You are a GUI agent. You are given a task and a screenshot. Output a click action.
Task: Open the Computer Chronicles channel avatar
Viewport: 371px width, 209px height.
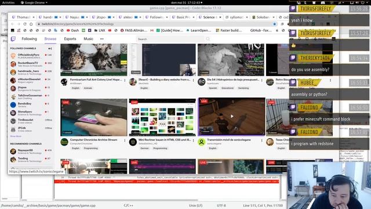(x=64, y=142)
